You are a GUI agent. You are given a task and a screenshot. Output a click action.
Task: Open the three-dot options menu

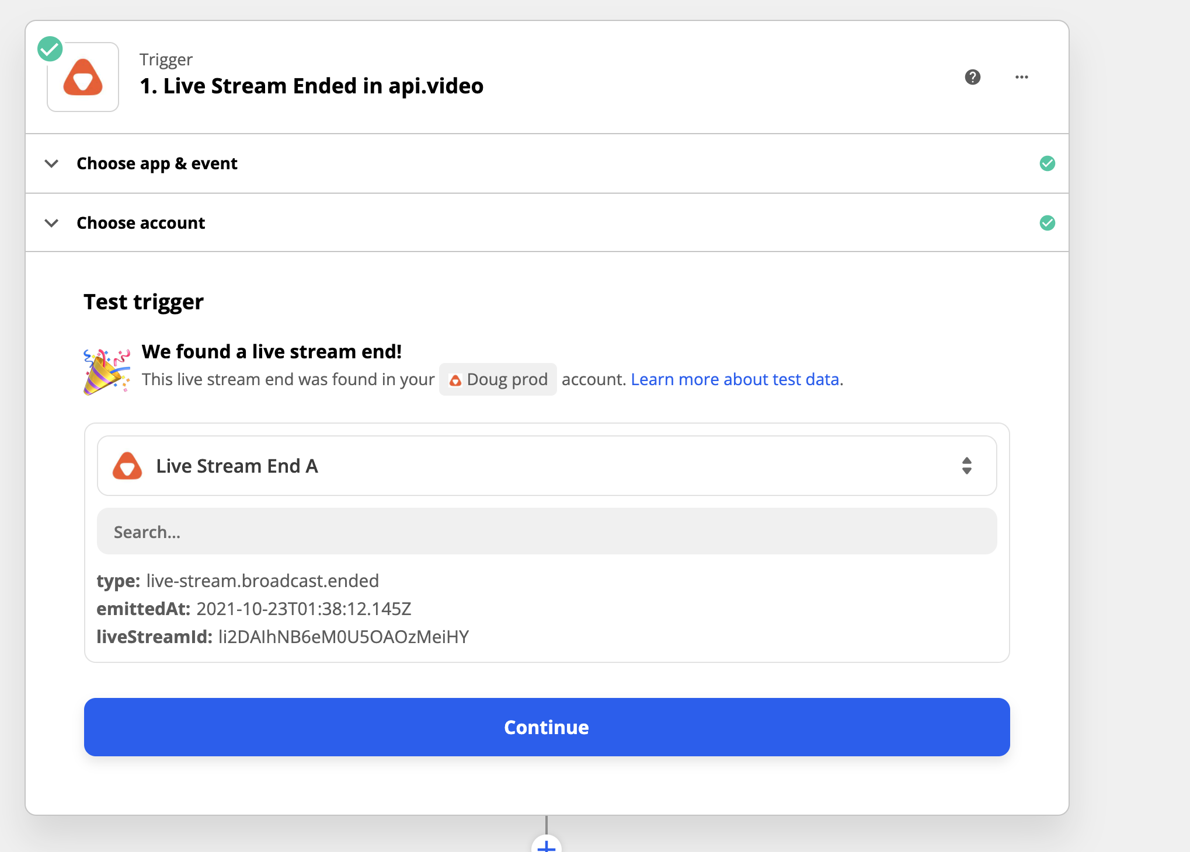point(1021,76)
